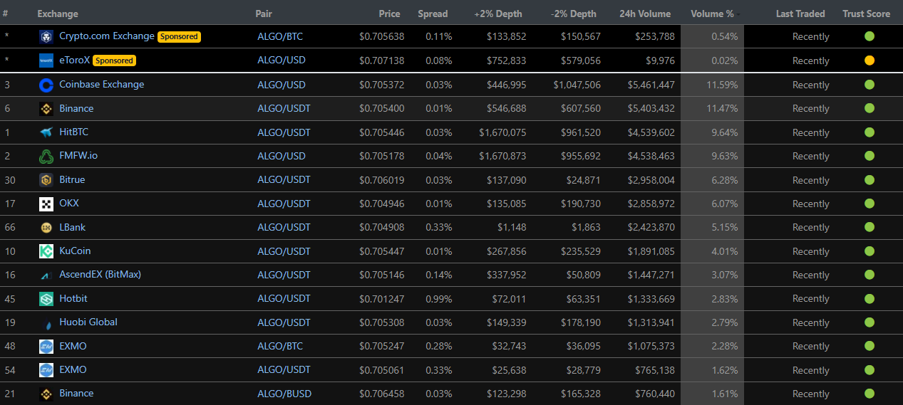Click the AscendEX (BitMax) logo icon

click(46, 275)
